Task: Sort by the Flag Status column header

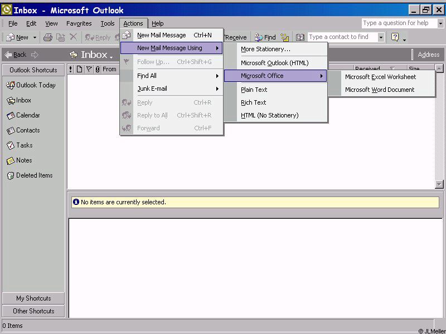Action: coord(89,69)
